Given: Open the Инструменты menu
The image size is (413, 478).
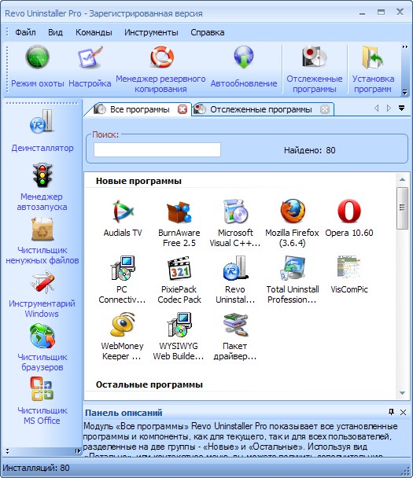Looking at the screenshot, I should point(151,32).
